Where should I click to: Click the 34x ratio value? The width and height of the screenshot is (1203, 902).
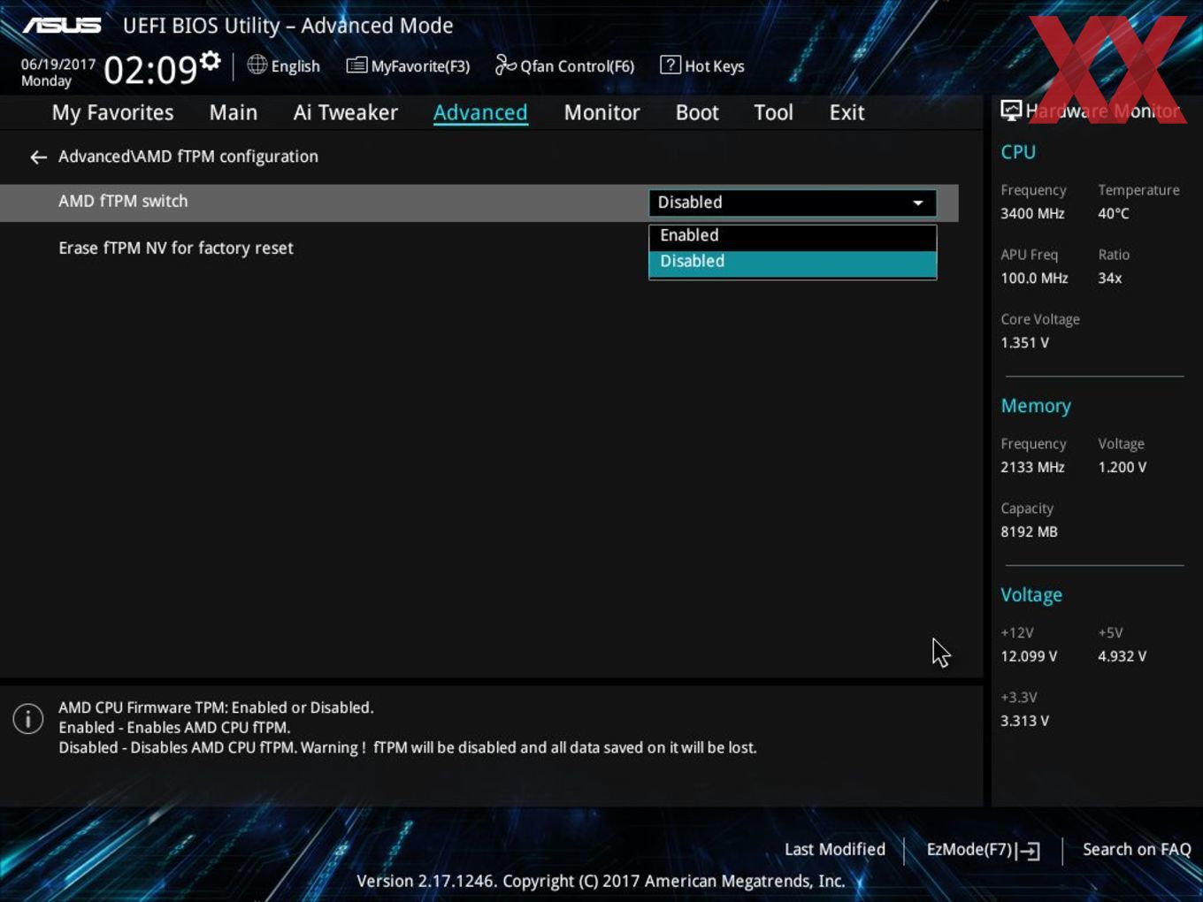click(x=1110, y=279)
